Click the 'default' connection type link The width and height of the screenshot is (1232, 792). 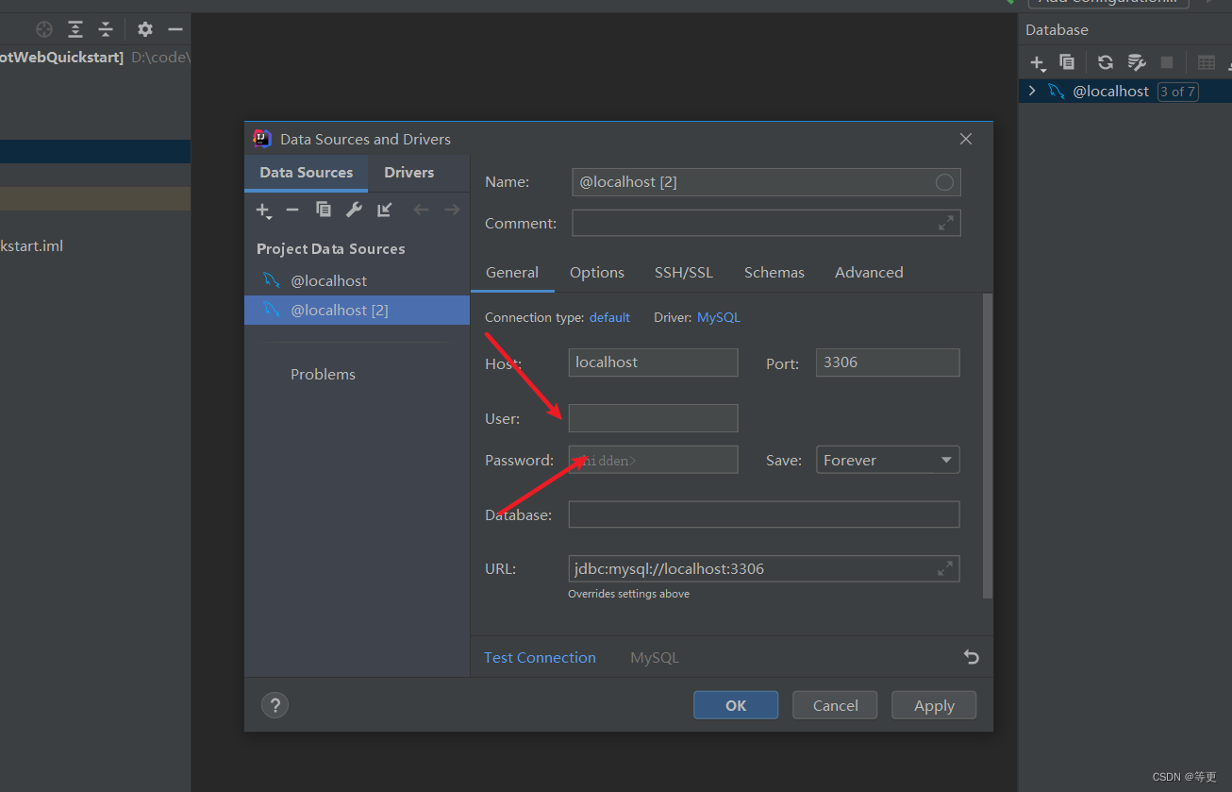pos(609,317)
